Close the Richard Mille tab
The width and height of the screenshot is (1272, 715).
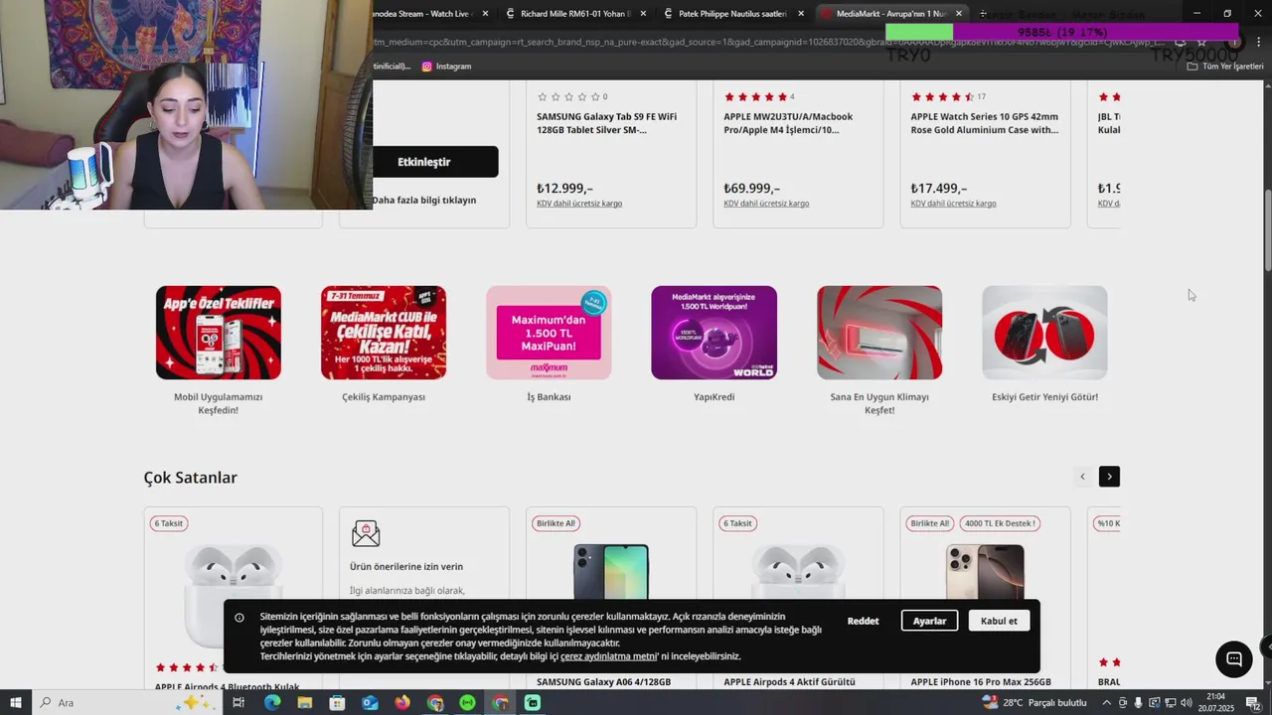pyautogui.click(x=643, y=14)
